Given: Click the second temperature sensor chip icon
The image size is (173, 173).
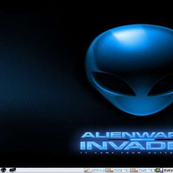Looking at the screenshot, I should coord(134,170).
